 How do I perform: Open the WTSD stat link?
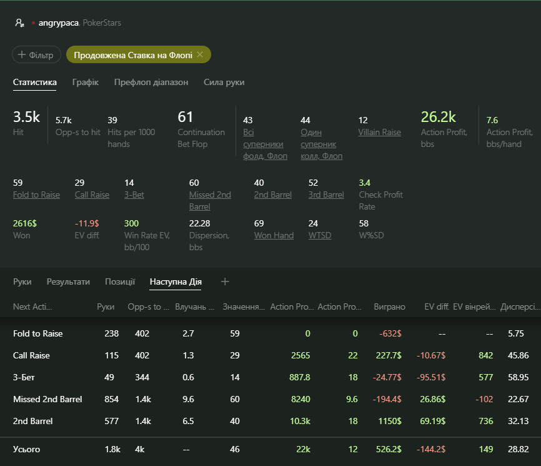click(x=320, y=236)
